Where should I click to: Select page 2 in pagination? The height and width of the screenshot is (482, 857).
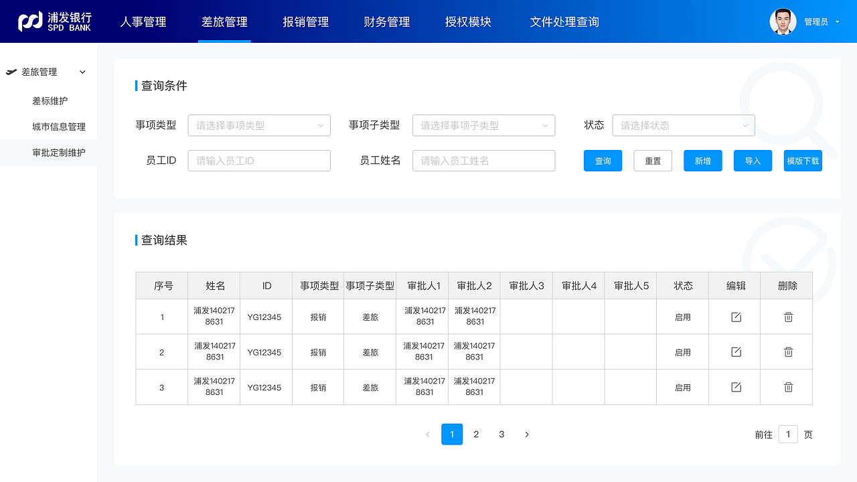click(x=476, y=434)
